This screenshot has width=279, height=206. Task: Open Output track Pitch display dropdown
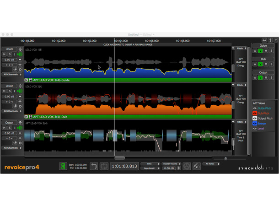pyautogui.click(x=241, y=122)
